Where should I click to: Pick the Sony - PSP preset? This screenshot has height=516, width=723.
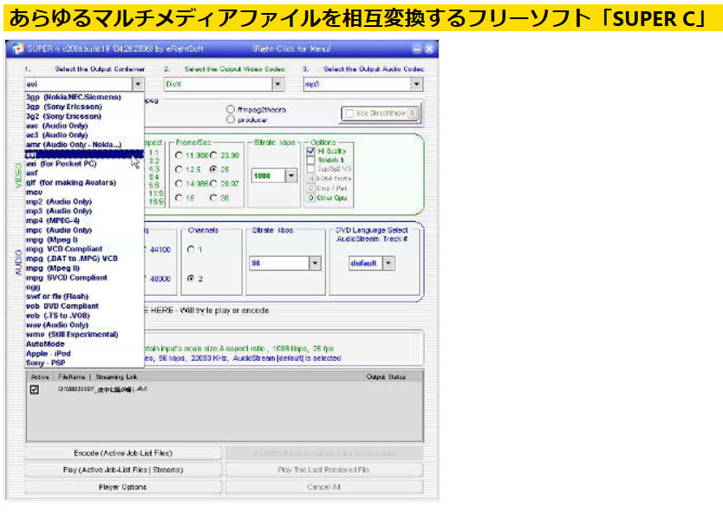point(46,363)
